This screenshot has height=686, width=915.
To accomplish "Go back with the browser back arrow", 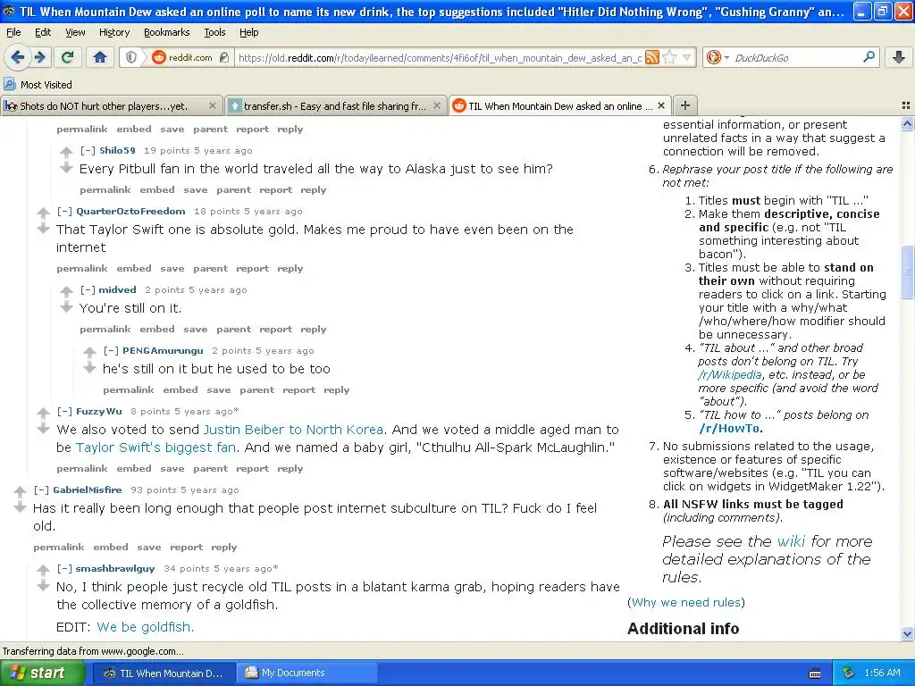I will pos(18,57).
